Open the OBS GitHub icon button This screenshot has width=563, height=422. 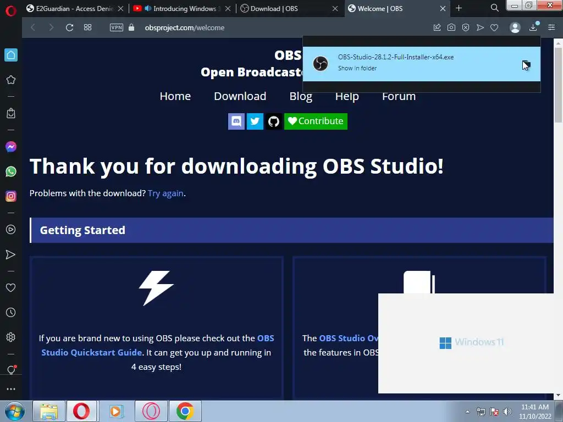point(274,121)
